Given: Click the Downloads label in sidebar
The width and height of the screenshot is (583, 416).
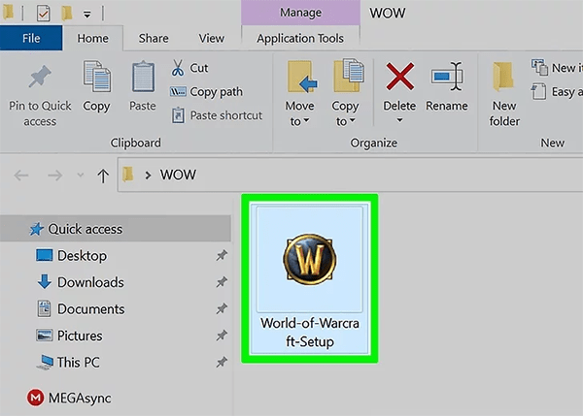Looking at the screenshot, I should 90,282.
